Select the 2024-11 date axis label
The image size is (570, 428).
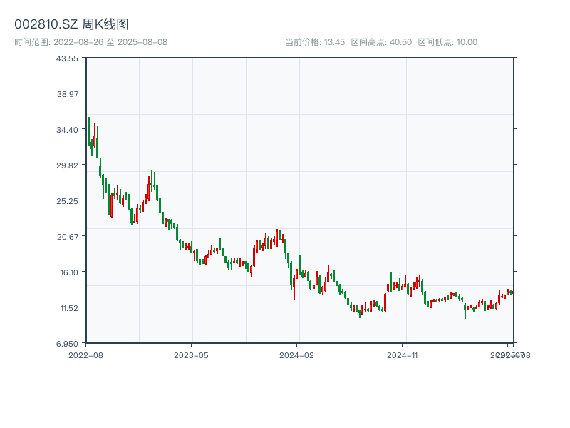point(403,355)
